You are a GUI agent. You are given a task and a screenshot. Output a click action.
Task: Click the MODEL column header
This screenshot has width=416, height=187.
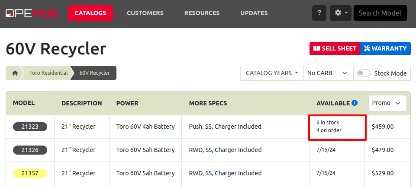(x=24, y=103)
